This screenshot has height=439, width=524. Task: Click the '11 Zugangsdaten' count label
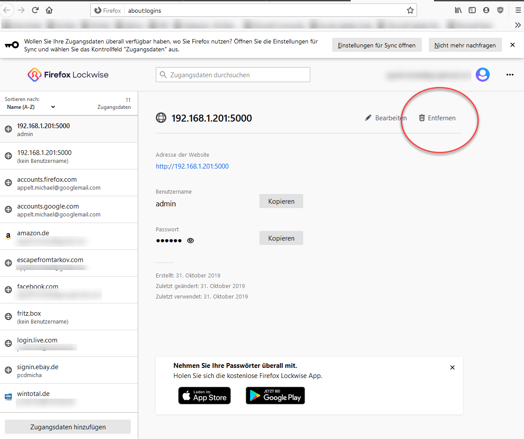coord(114,104)
